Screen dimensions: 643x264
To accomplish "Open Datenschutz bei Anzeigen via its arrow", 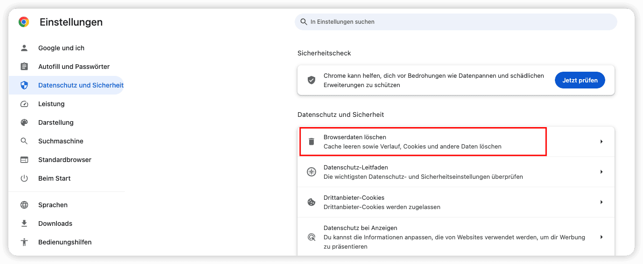I will tap(602, 237).
